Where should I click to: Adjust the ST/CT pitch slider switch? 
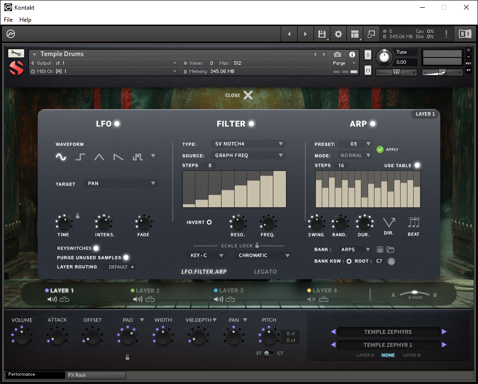coord(269,353)
